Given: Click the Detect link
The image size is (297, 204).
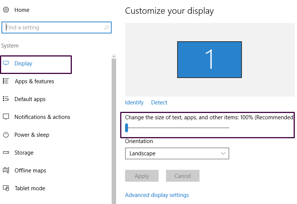Looking at the screenshot, I should coord(159,103).
